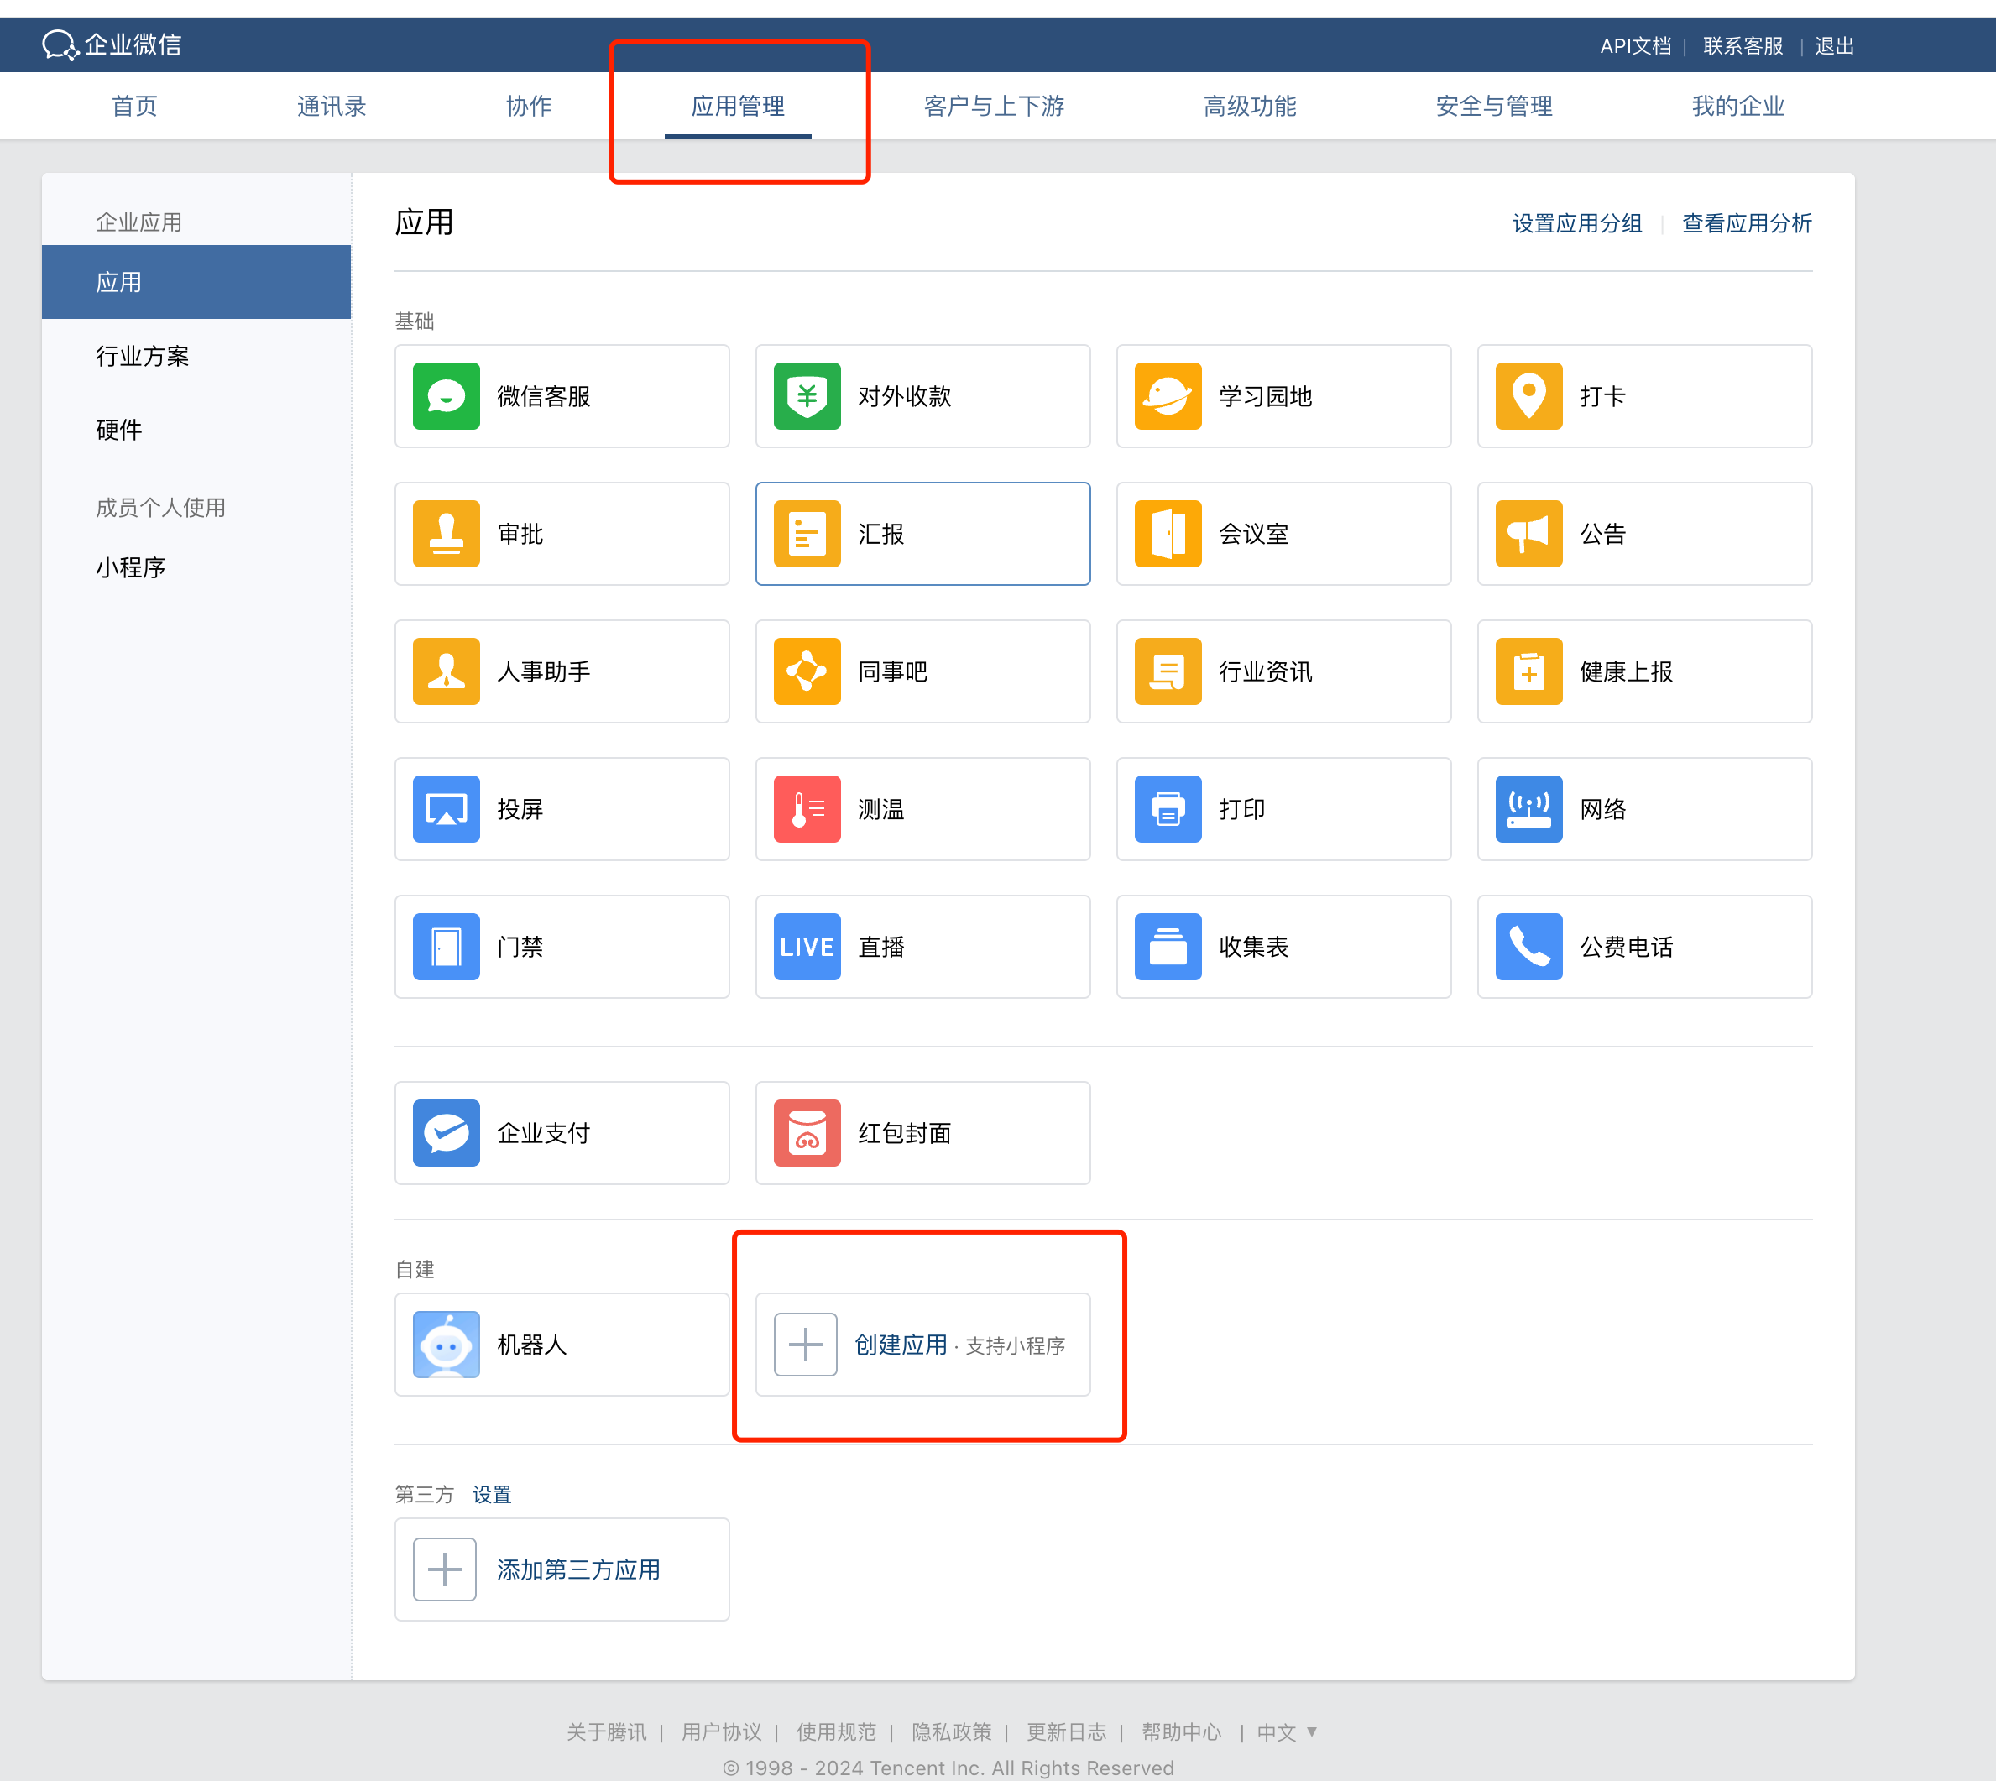
Task: Click the 创建应用 plus button
Action: (807, 1345)
